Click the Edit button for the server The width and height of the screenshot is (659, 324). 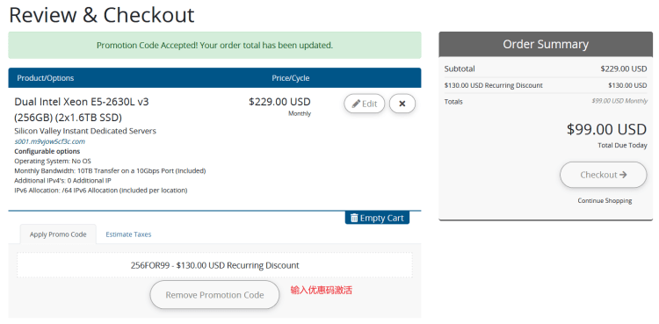(365, 104)
